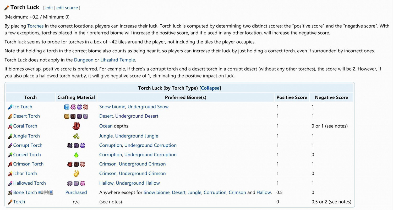Collapse the Torch Luck table
The image size is (393, 210).
(x=210, y=88)
